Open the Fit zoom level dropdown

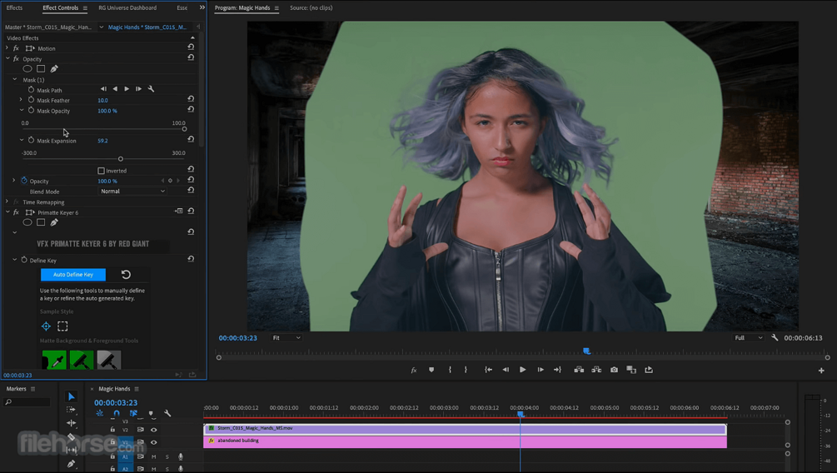(x=286, y=338)
